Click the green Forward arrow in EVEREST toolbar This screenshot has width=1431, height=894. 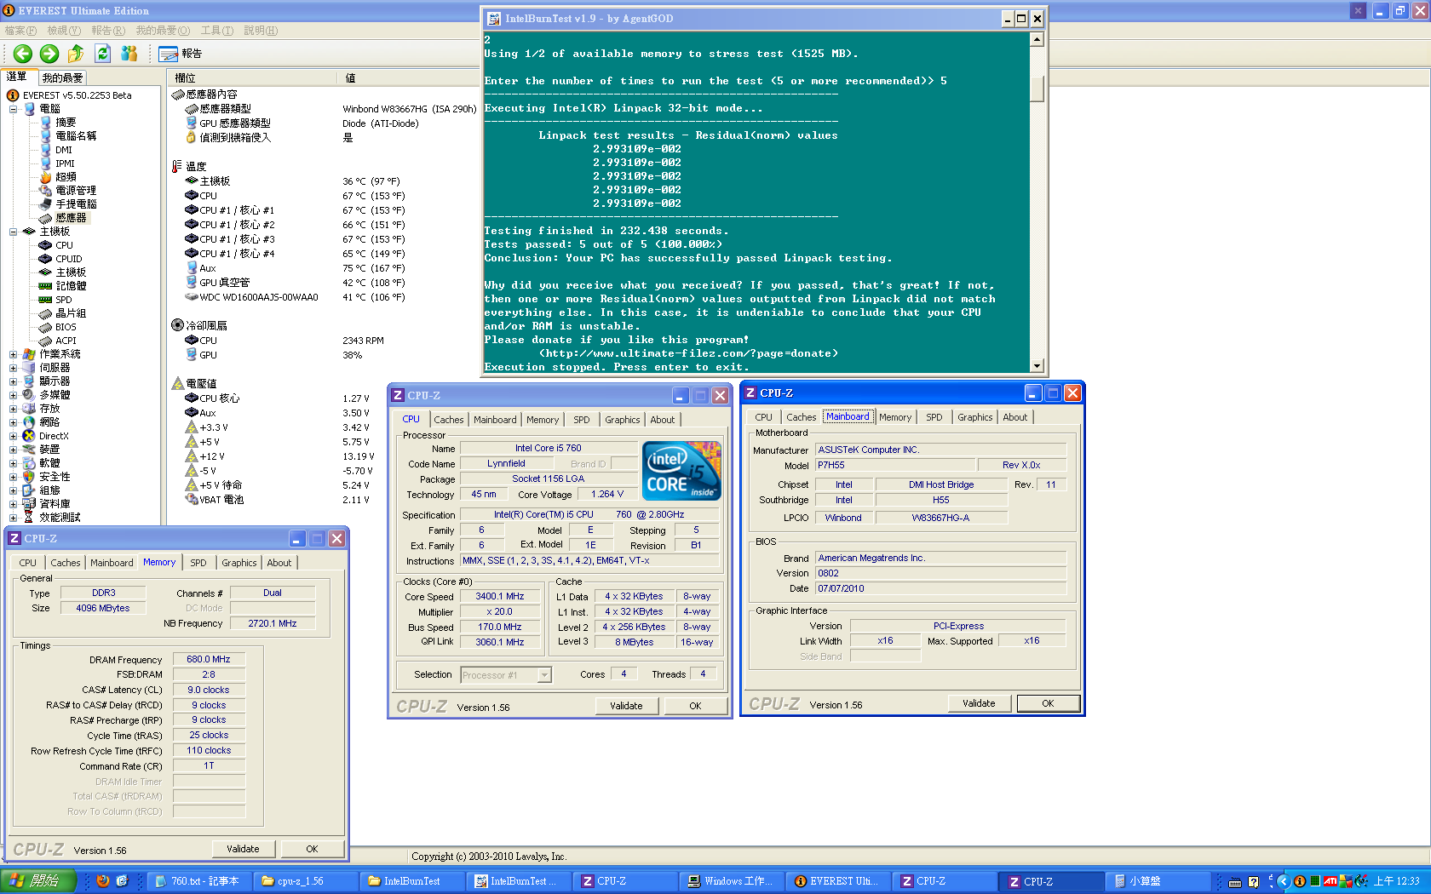click(x=49, y=54)
